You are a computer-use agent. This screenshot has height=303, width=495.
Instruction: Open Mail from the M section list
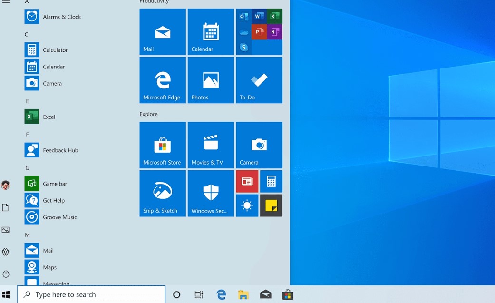(39, 251)
